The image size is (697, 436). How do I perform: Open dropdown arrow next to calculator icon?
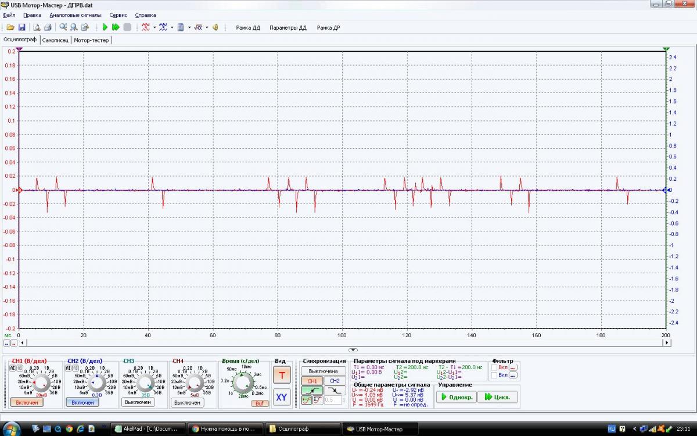189,27
